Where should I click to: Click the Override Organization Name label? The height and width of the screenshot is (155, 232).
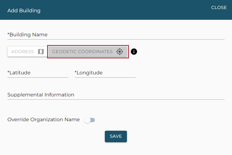(44, 119)
